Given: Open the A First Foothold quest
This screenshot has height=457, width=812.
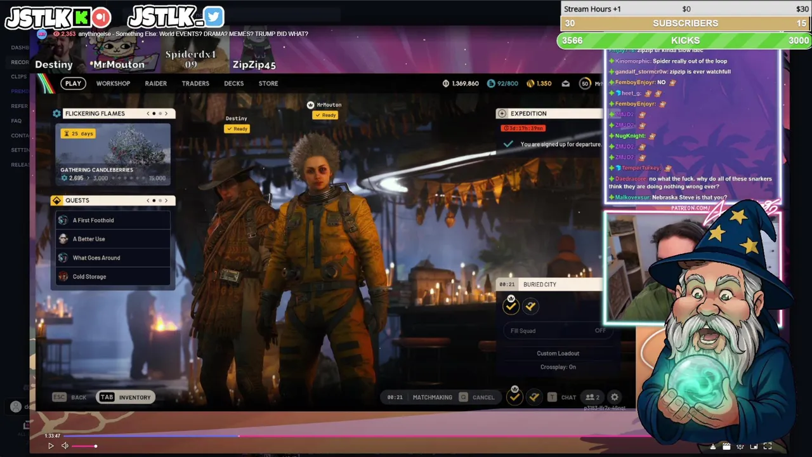Looking at the screenshot, I should pos(112,220).
